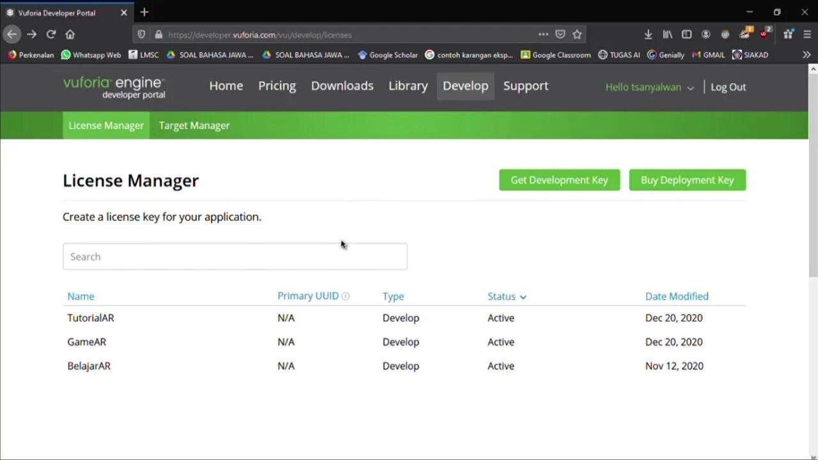818x460 pixels.
Task: Open the contoh karangan eksp... bookmark
Action: coord(468,55)
